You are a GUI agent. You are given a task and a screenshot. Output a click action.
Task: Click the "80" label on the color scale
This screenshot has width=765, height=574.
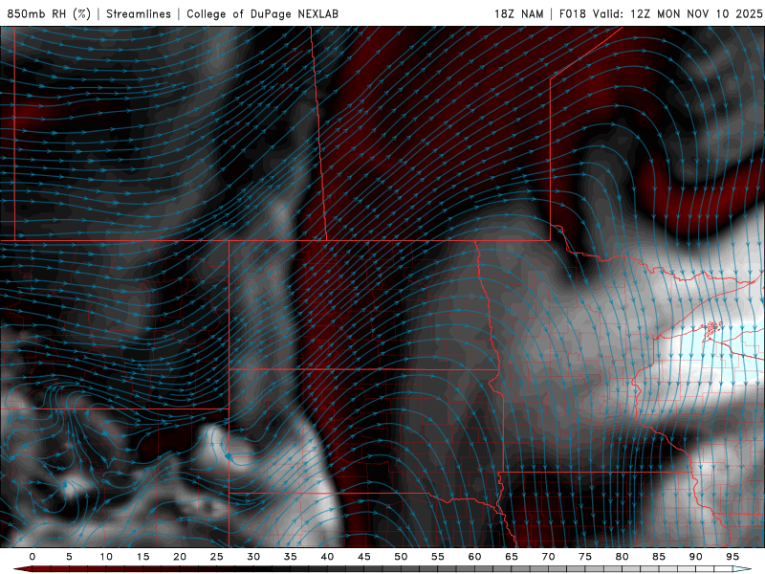tap(623, 557)
